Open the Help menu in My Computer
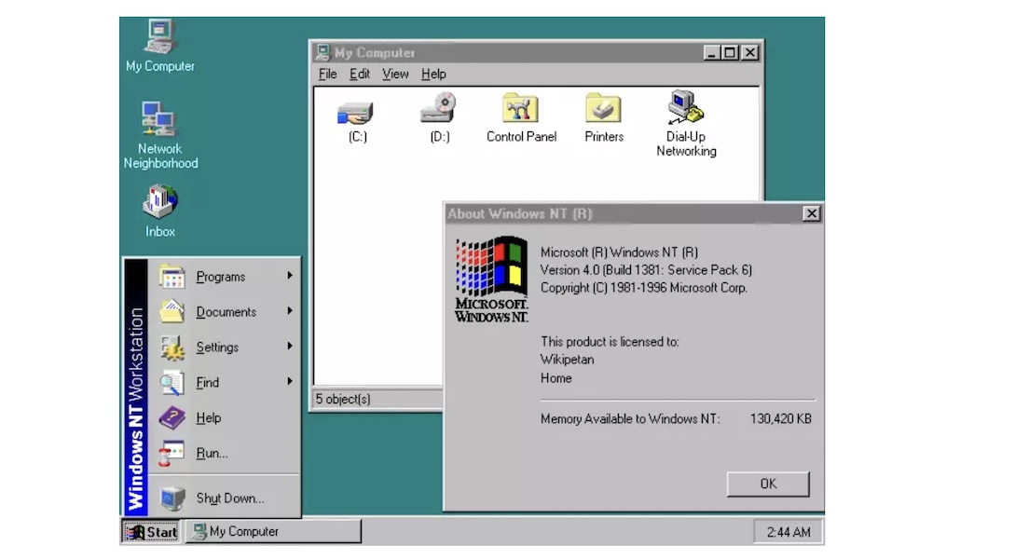 [433, 74]
